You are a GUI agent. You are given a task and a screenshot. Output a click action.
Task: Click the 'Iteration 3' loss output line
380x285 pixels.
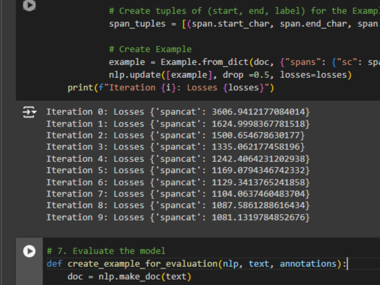(176, 147)
